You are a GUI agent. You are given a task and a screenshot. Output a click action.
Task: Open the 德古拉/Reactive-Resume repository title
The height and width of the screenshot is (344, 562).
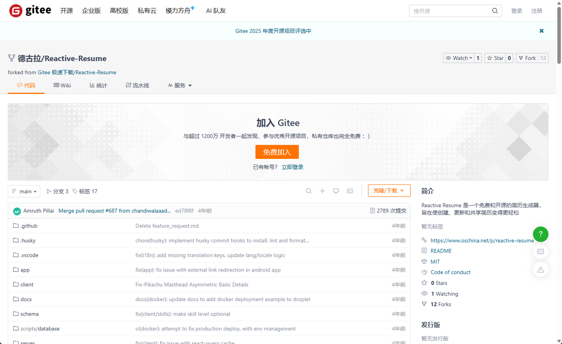pos(62,58)
